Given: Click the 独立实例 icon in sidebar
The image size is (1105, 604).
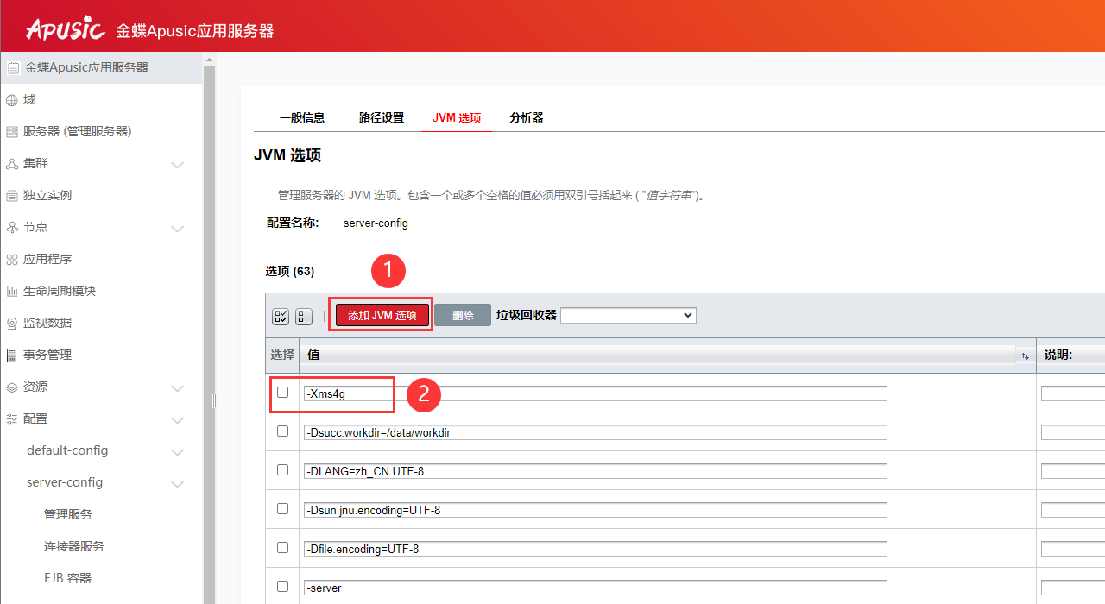Looking at the screenshot, I should 14,195.
